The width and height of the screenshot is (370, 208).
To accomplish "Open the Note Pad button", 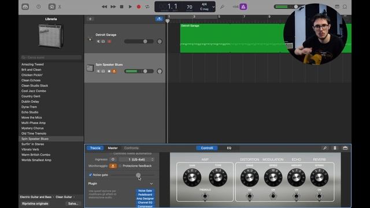I will (337, 7).
